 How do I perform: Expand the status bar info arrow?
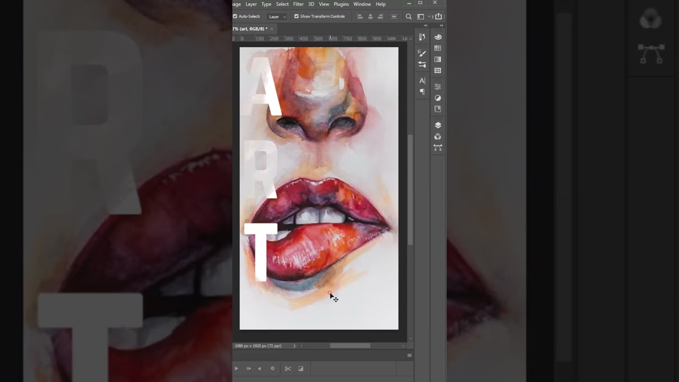click(294, 346)
